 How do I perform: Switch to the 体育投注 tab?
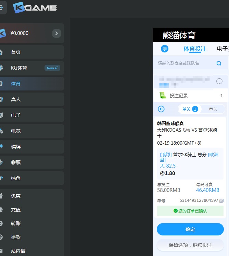tap(195, 49)
